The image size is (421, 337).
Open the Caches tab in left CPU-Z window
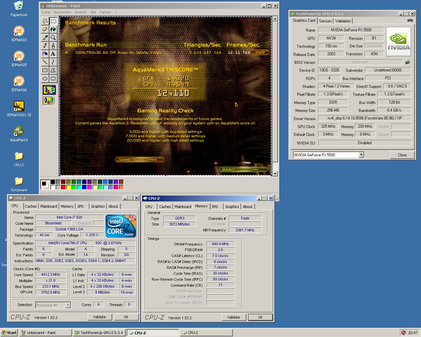(31, 206)
